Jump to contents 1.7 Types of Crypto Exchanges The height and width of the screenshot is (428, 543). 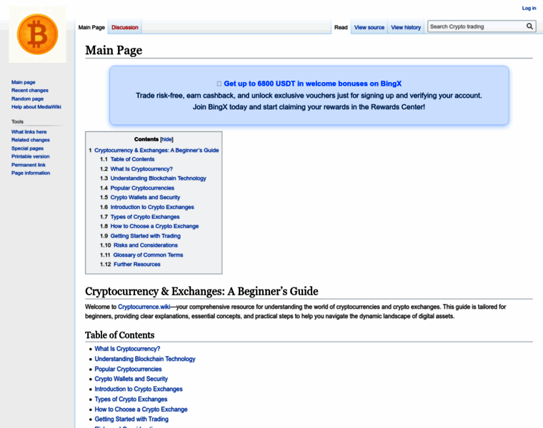tap(145, 217)
